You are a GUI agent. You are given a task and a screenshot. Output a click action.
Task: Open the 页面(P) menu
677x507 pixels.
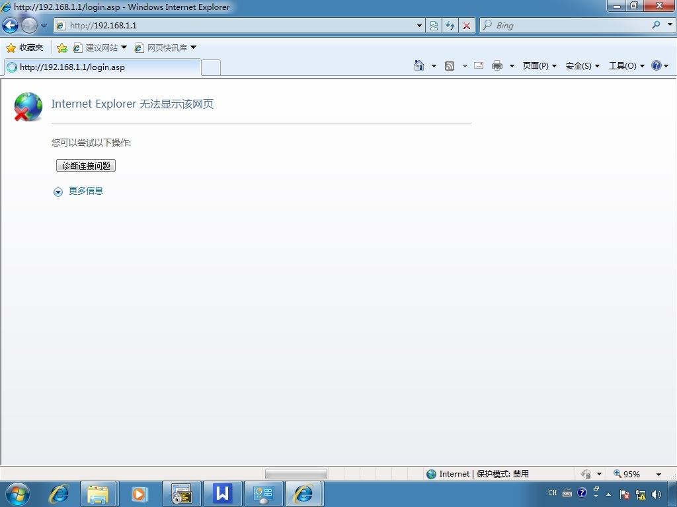click(539, 65)
